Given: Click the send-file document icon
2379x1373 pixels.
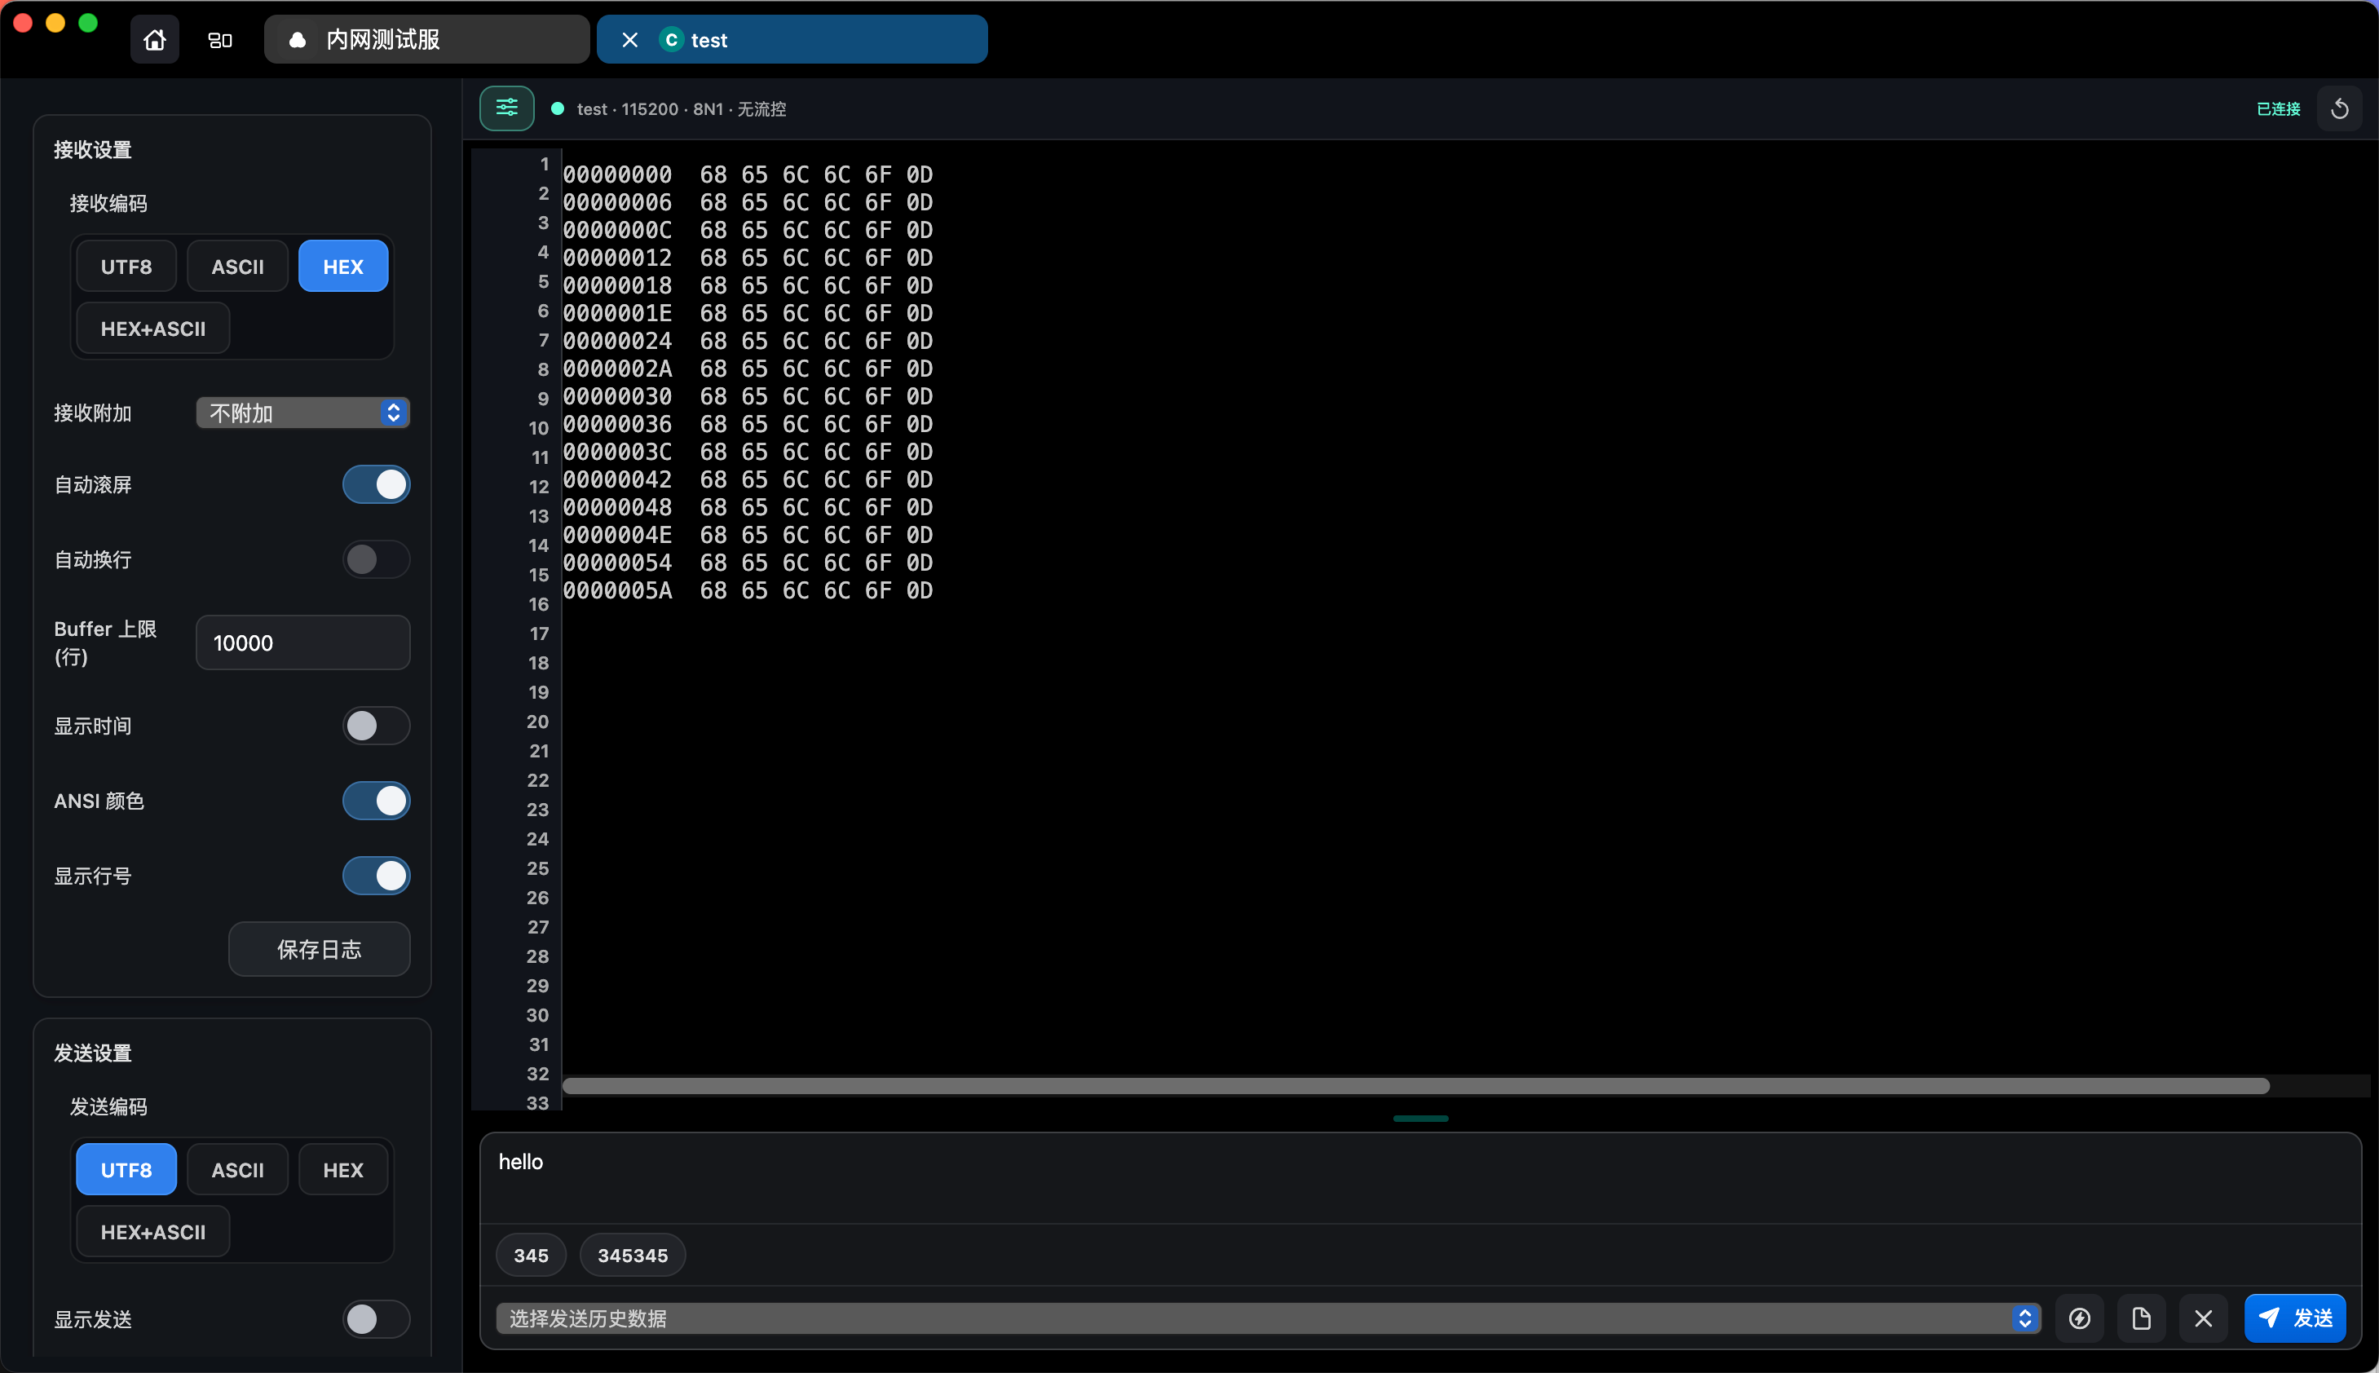Looking at the screenshot, I should [2140, 1318].
